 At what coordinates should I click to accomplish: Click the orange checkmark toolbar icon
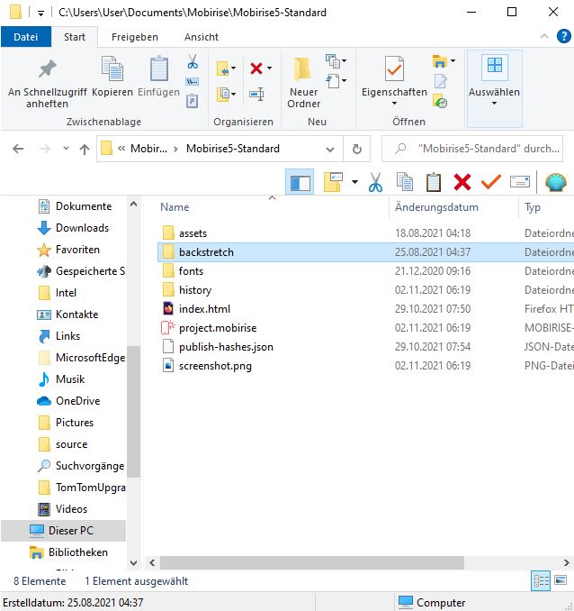click(490, 182)
